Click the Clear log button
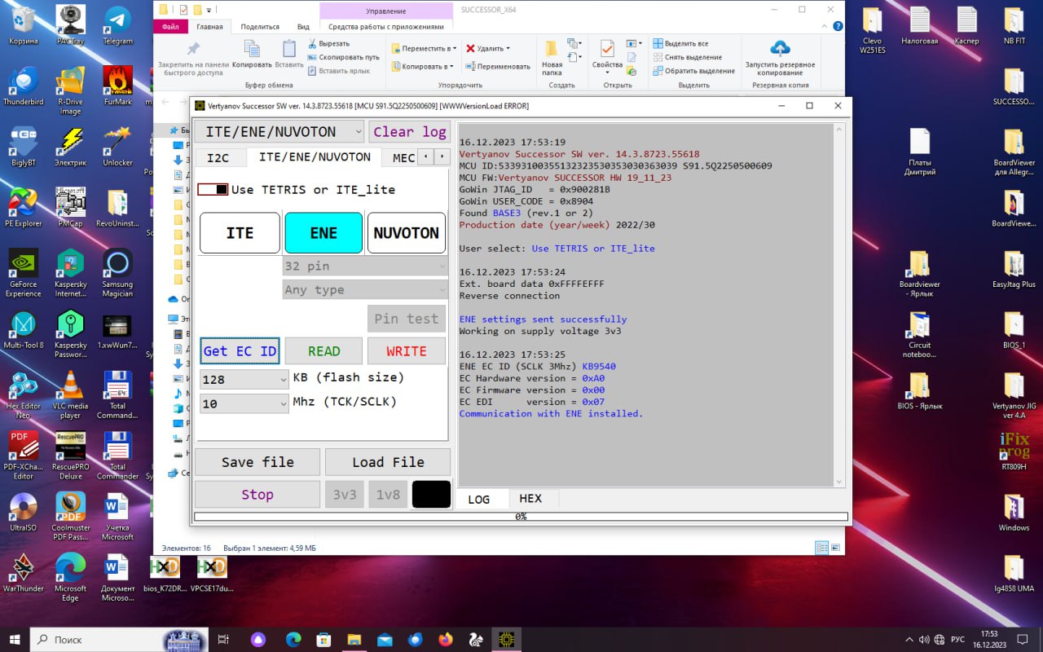 tap(410, 131)
